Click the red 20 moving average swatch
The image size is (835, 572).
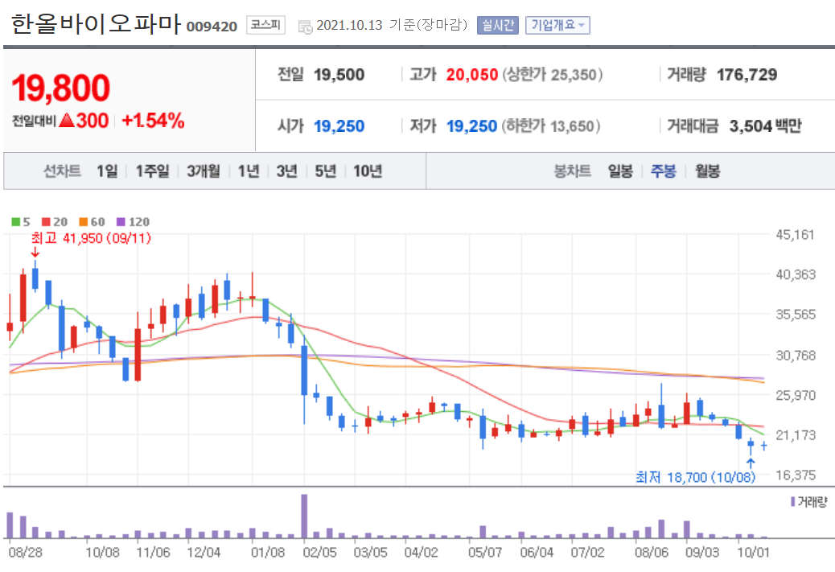[47, 221]
